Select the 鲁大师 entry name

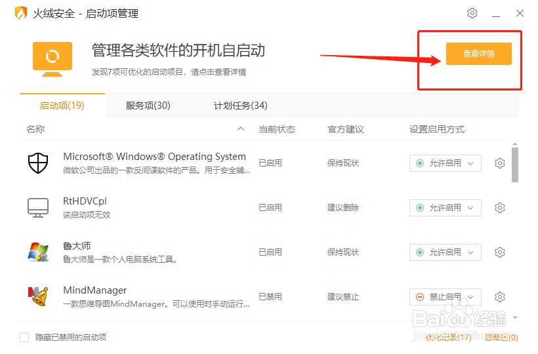77,246
